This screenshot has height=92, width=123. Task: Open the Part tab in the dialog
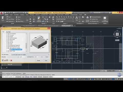coord(3,32)
